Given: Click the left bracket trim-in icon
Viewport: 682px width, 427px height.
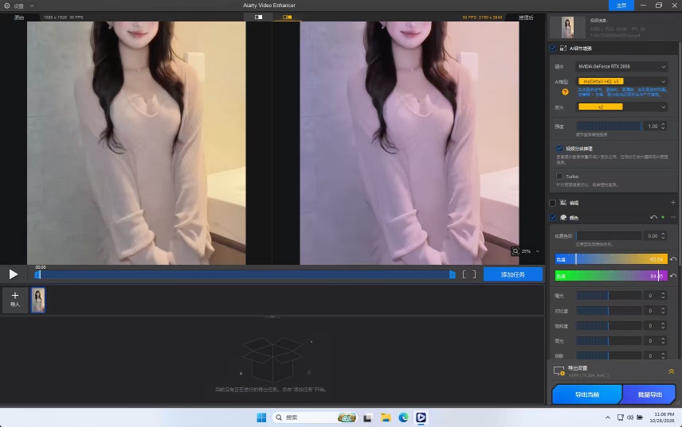Looking at the screenshot, I should tap(464, 274).
